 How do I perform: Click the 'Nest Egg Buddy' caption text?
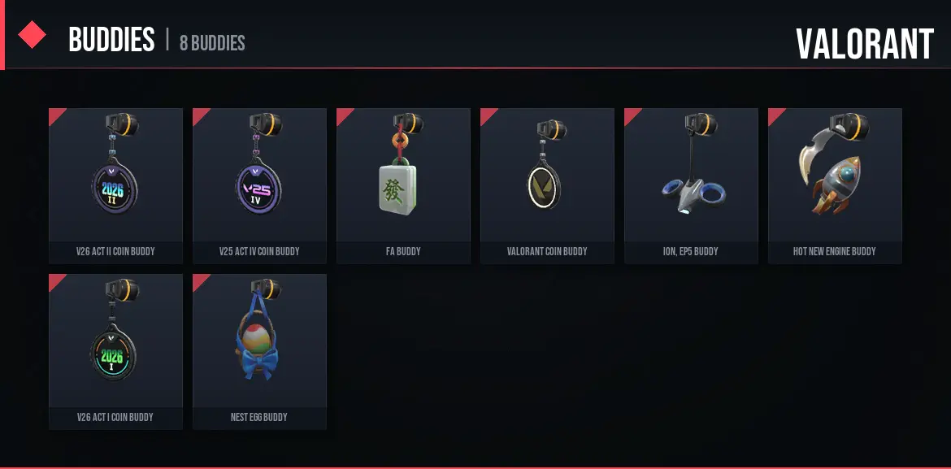[259, 418]
